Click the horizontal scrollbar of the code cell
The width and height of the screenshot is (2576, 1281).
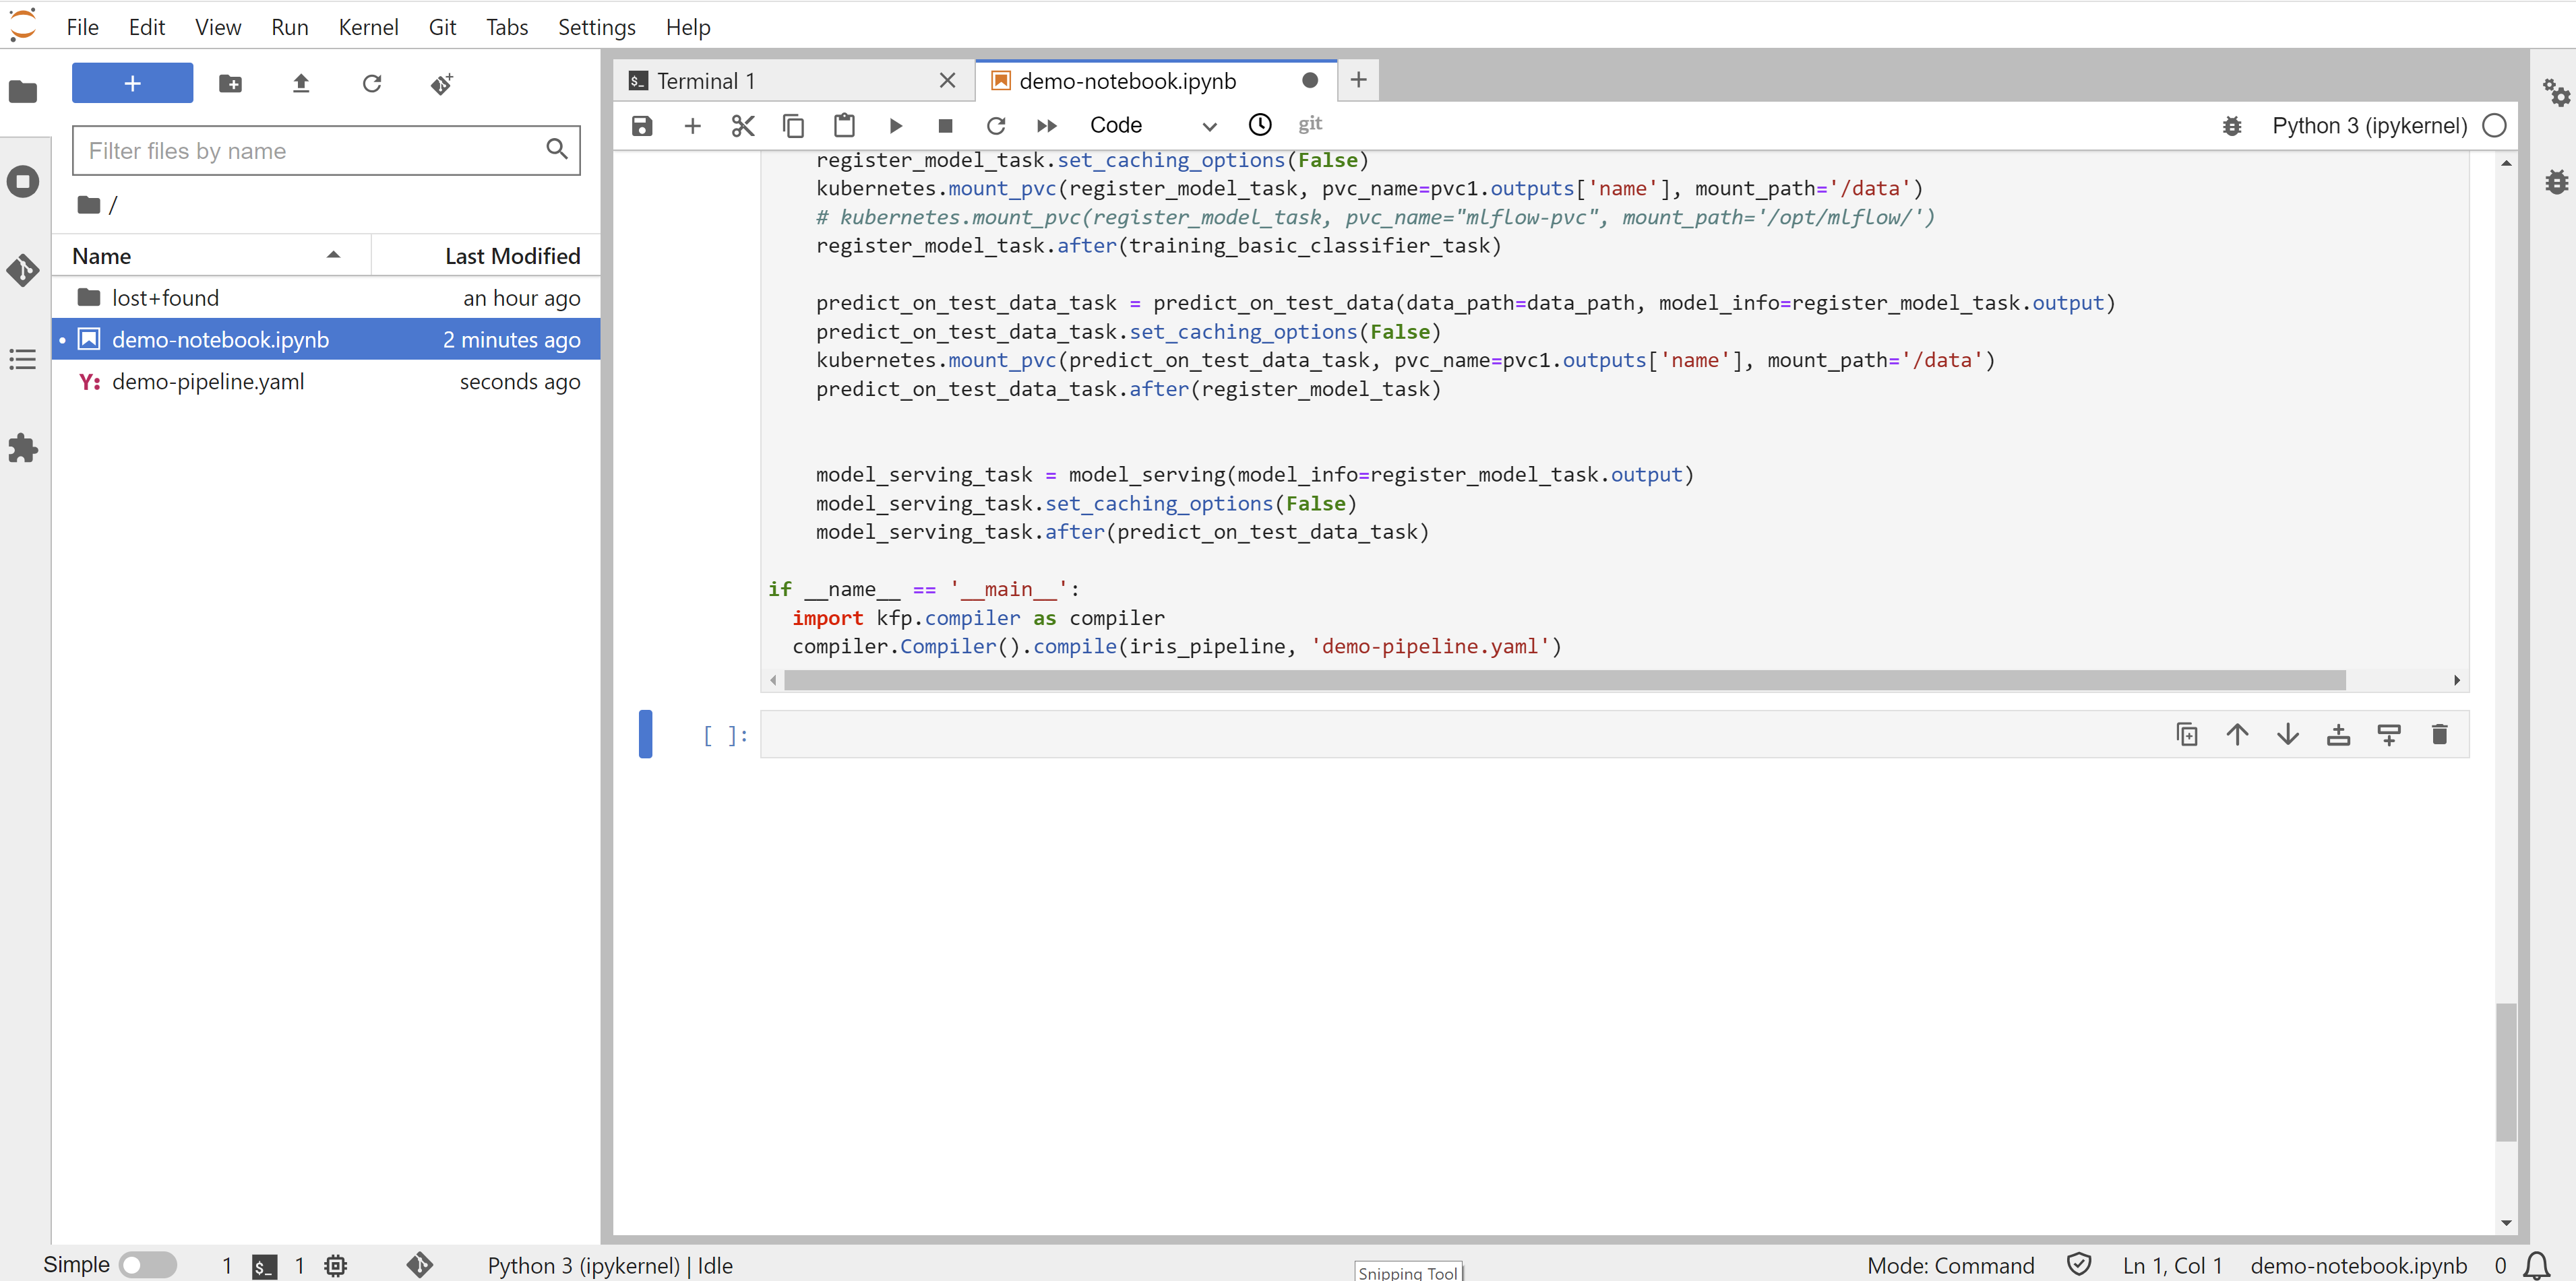click(x=1565, y=680)
